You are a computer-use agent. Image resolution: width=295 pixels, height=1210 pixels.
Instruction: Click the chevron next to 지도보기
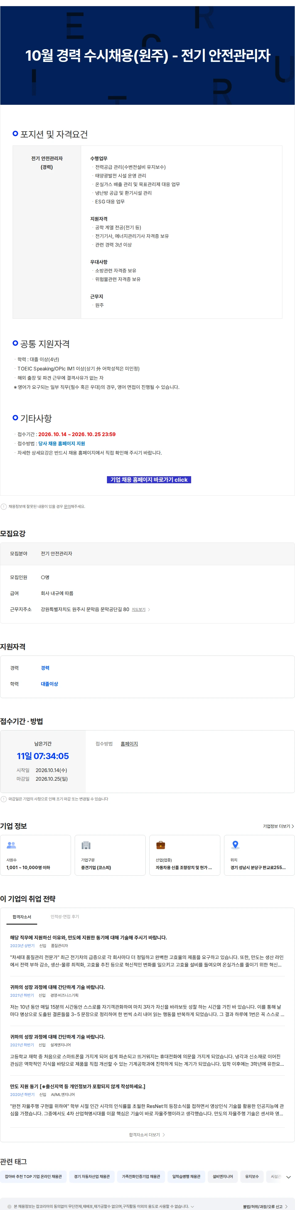pos(149,609)
